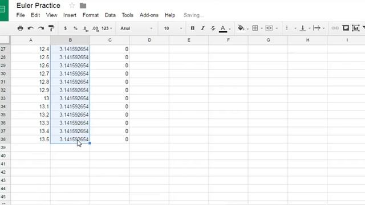365x205 pixels.
Task: Expand the fill color dropdown arrow
Action: click(248, 29)
